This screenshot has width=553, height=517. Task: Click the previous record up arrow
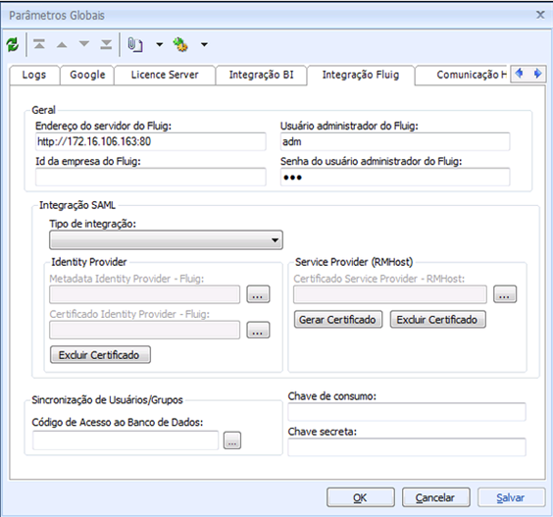62,45
